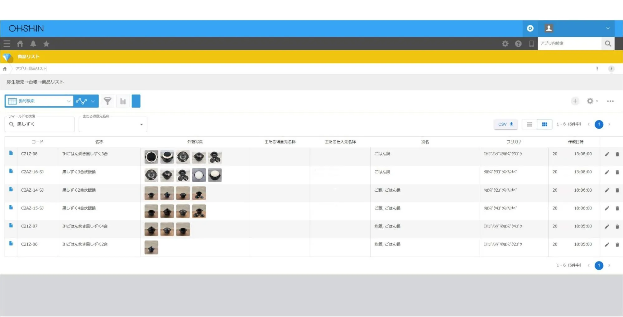Click the home icon in gray toolbar
The height and width of the screenshot is (317, 623).
[x=20, y=44]
